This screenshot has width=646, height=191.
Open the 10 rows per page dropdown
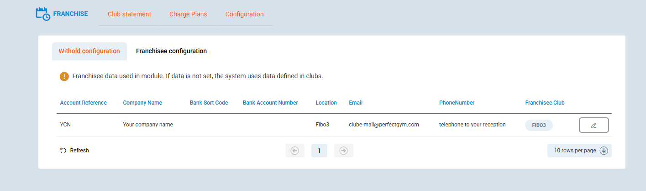point(575,151)
